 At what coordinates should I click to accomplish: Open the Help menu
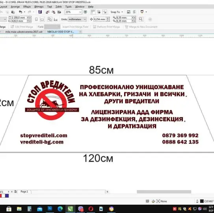pyautogui.click(x=91, y=7)
